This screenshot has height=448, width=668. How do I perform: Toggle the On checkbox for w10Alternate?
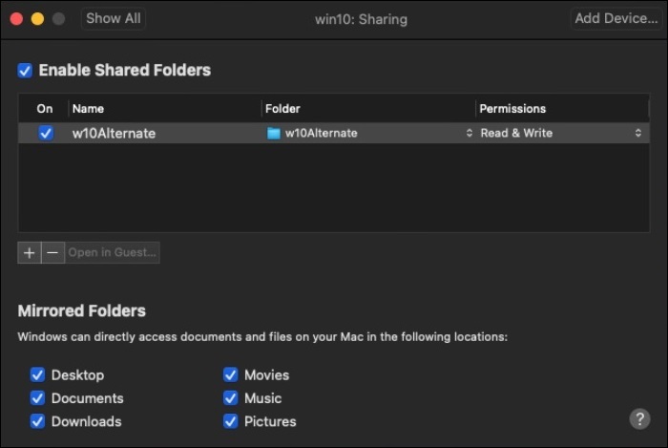click(x=46, y=134)
